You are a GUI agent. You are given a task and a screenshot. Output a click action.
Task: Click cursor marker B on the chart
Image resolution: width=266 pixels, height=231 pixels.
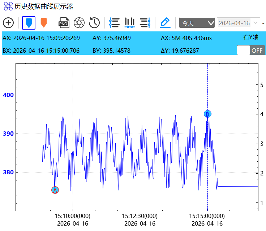tap(207, 114)
